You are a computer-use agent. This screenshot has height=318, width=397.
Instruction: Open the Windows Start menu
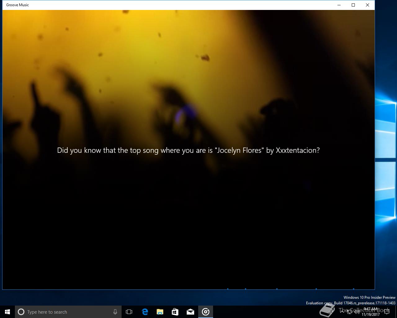7,312
